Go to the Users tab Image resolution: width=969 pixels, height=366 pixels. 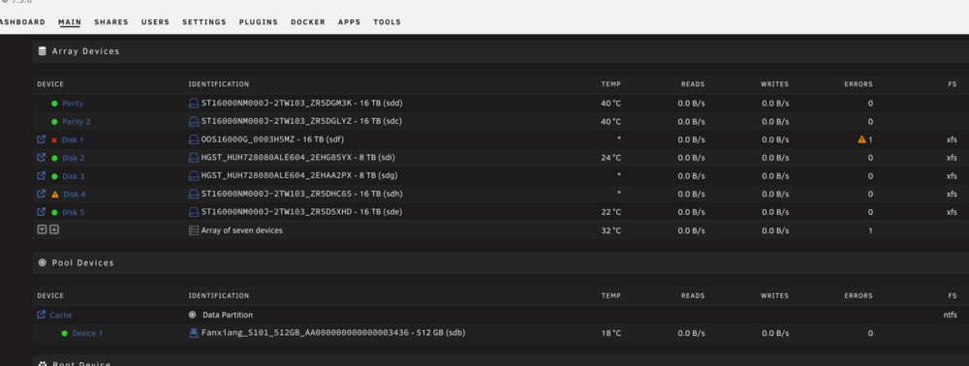click(155, 21)
